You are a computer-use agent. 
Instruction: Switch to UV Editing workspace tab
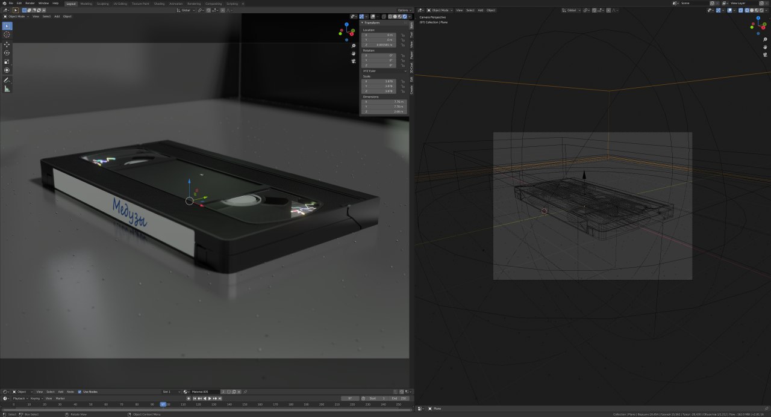point(120,4)
